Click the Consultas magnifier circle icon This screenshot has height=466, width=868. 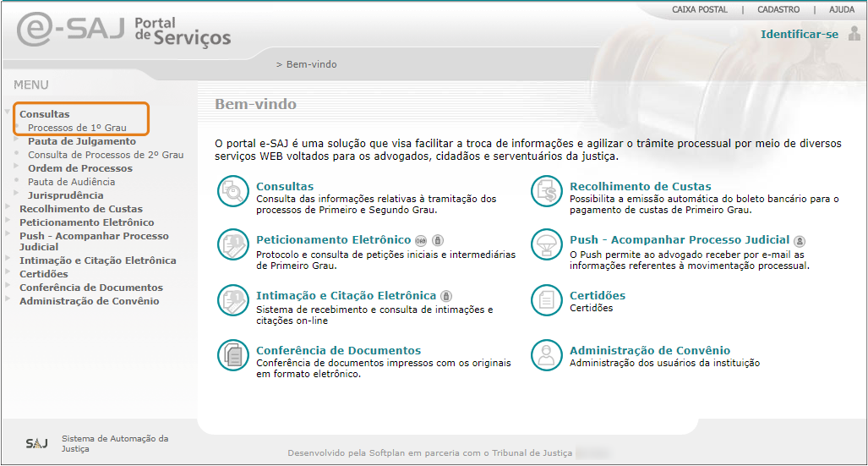(233, 191)
